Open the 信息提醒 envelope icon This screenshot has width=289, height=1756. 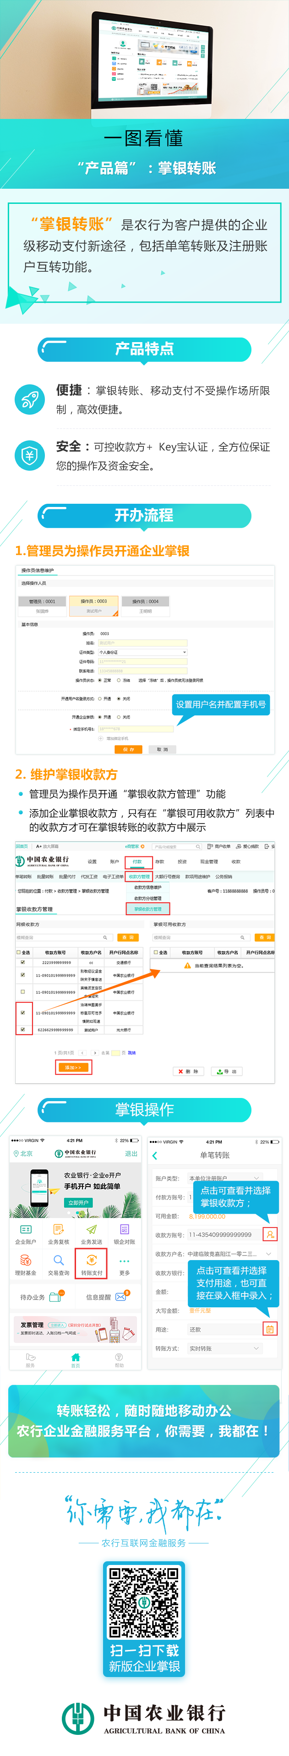click(x=122, y=1296)
